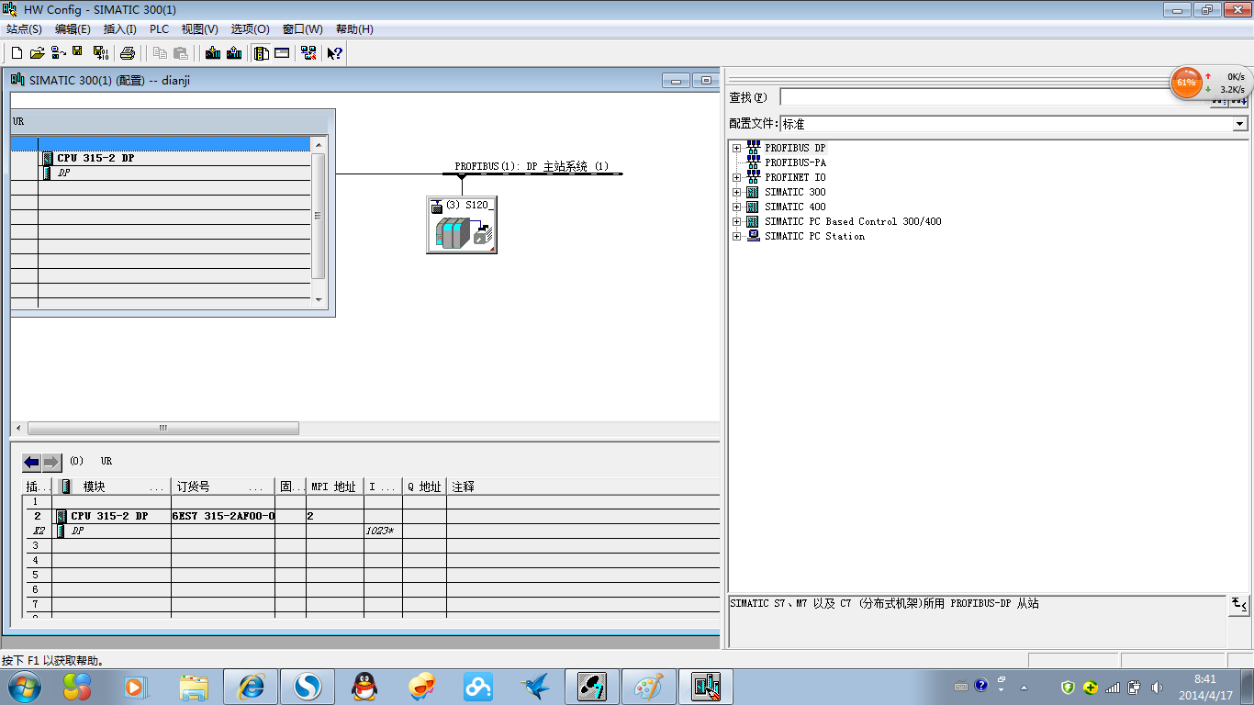Click order number 6ES7 315-2AF00-0 cell

[x=223, y=516]
